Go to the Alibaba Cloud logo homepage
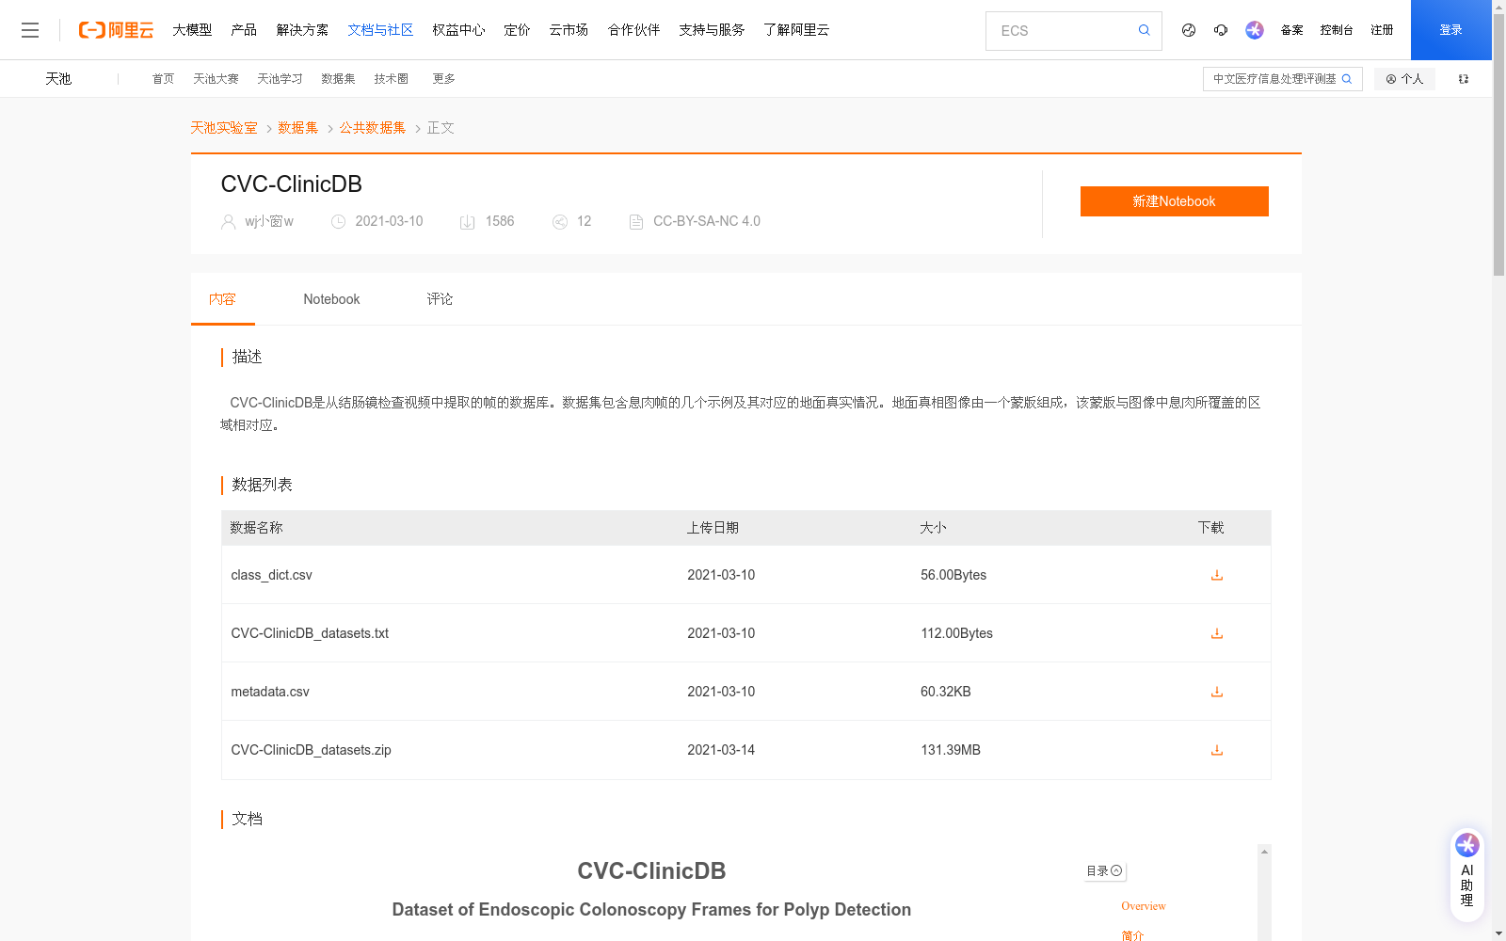 (x=116, y=30)
